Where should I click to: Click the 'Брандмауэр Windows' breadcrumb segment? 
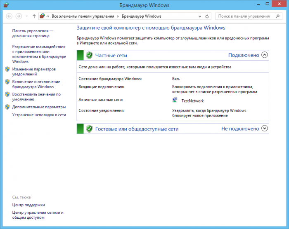click(141, 16)
